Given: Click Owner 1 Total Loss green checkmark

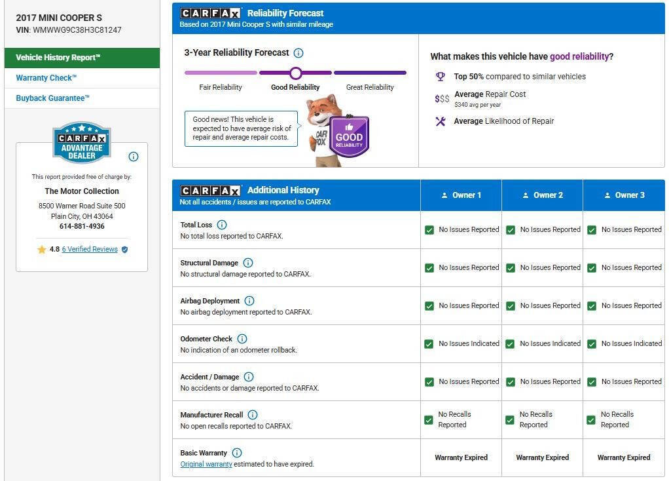Looking at the screenshot, I should pyautogui.click(x=429, y=230).
